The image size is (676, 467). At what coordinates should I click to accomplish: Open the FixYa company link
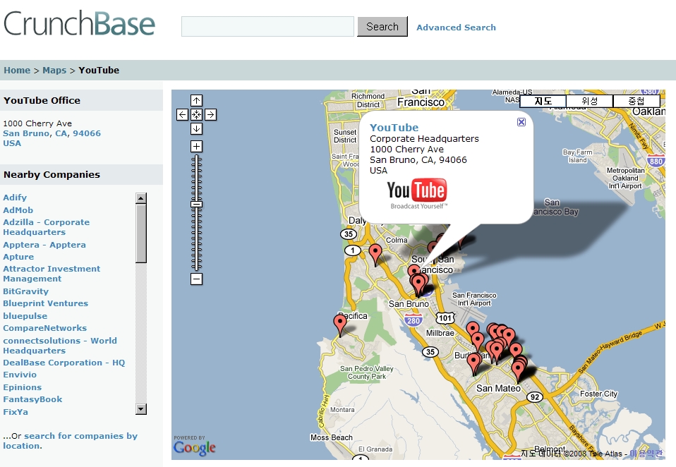[x=16, y=412]
